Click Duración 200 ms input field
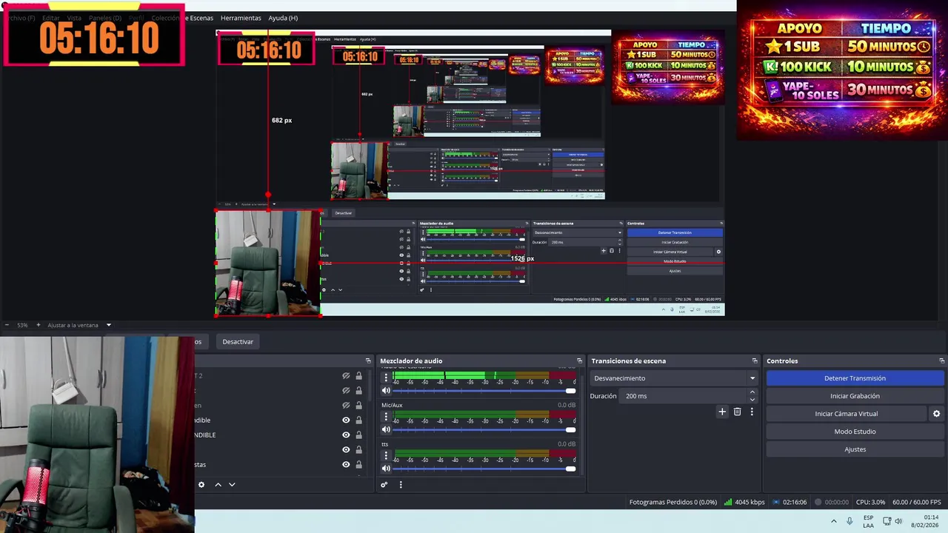The image size is (948, 533). (x=684, y=396)
